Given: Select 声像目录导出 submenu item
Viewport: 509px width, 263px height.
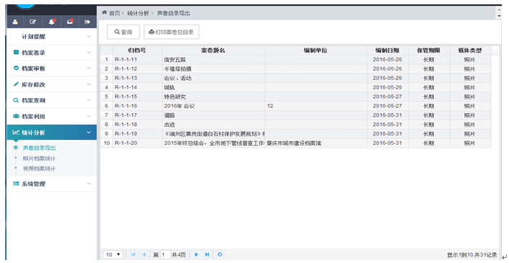Looking at the screenshot, I should [39, 148].
